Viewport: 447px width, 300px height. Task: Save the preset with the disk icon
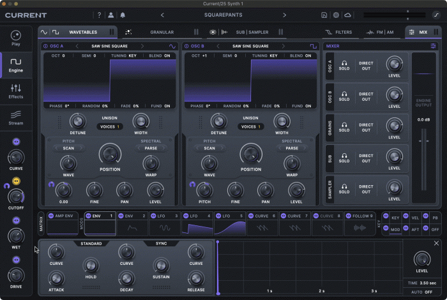pyautogui.click(x=324, y=15)
